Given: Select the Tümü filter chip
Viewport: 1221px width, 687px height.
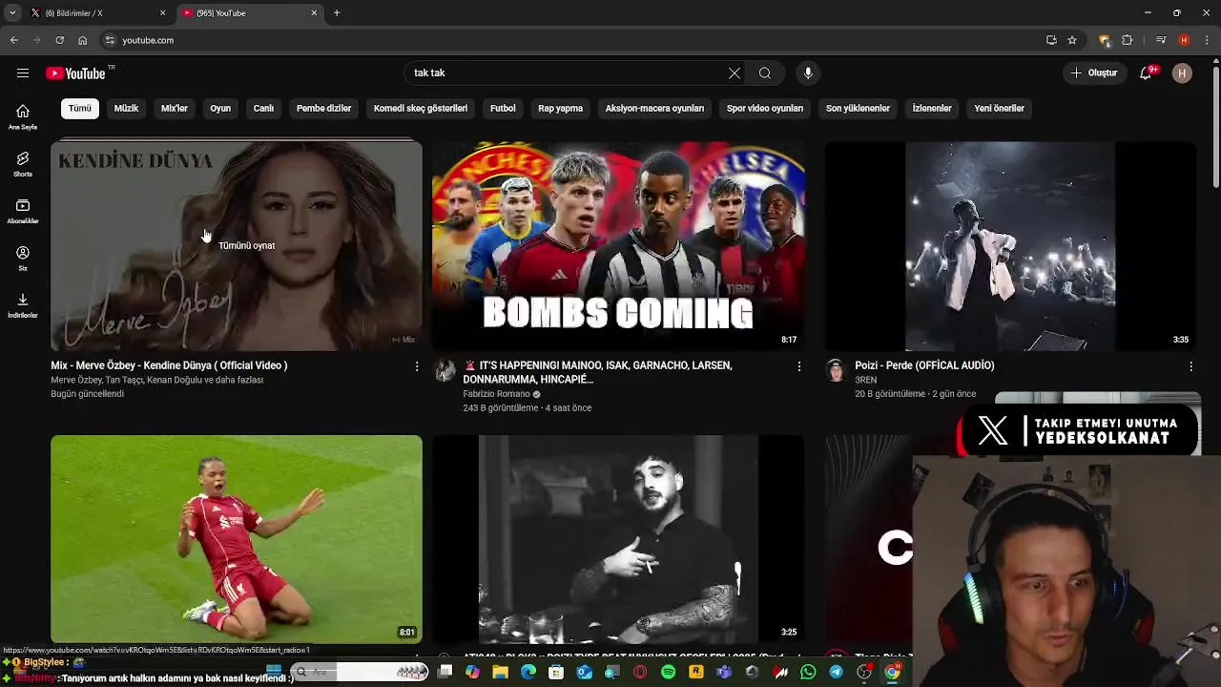Looking at the screenshot, I should pyautogui.click(x=80, y=108).
